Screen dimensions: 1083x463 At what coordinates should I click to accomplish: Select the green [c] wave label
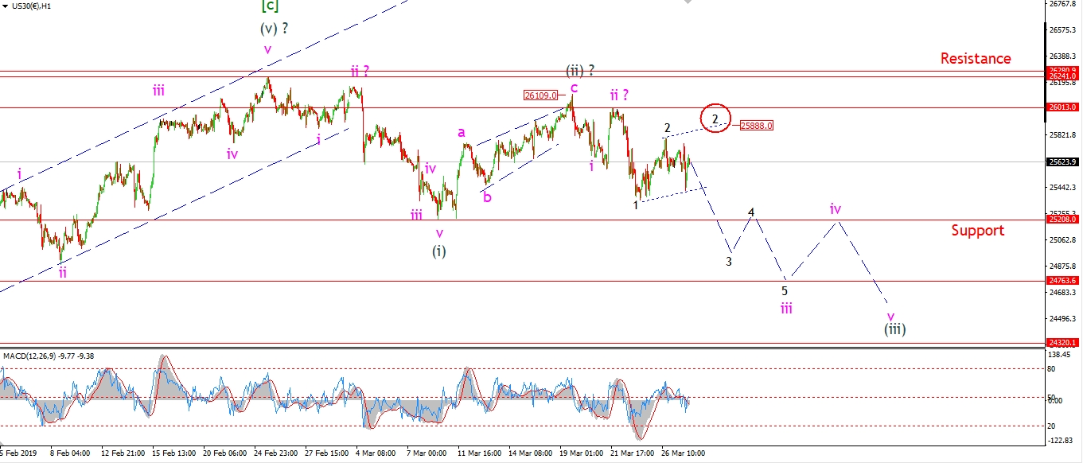pos(269,7)
